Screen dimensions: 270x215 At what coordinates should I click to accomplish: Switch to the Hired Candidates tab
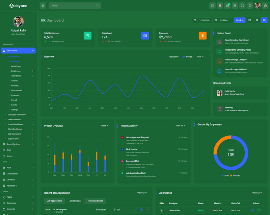[95, 201]
